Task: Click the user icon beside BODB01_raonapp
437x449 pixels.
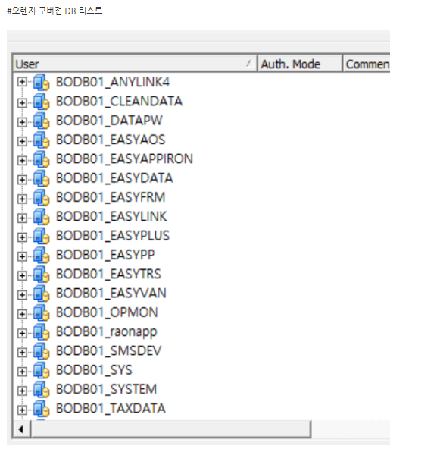Action: click(41, 332)
